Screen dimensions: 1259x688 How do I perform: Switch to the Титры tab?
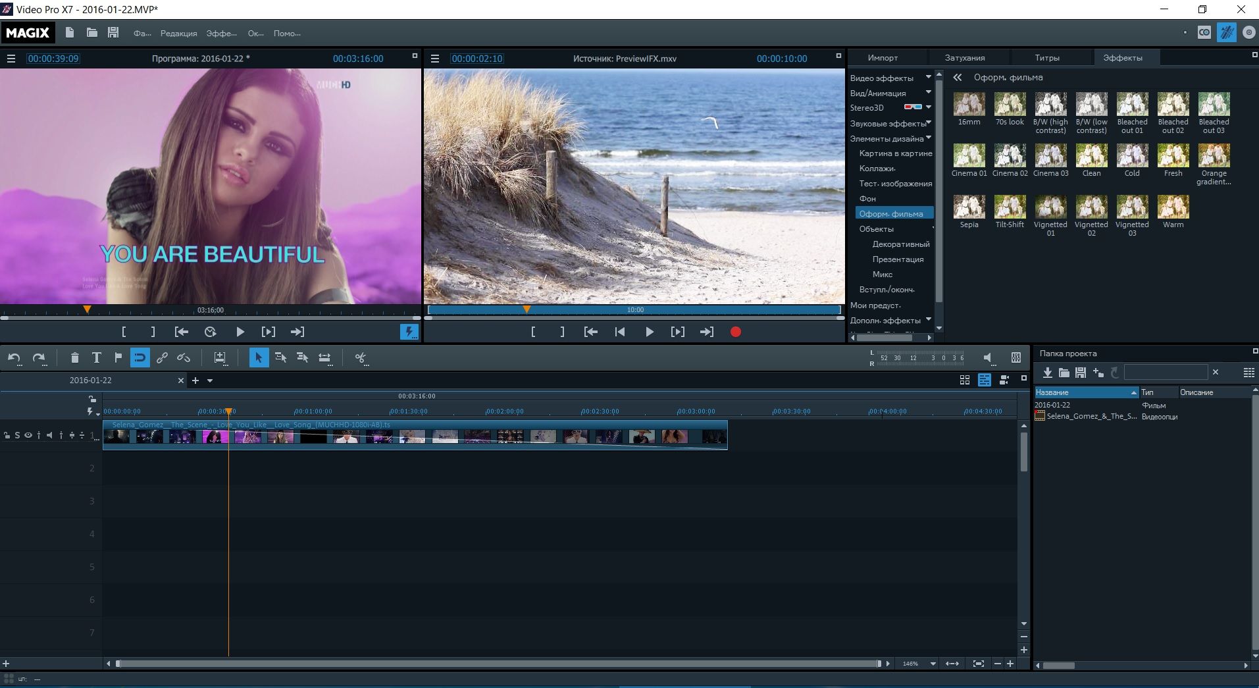pyautogui.click(x=1047, y=58)
